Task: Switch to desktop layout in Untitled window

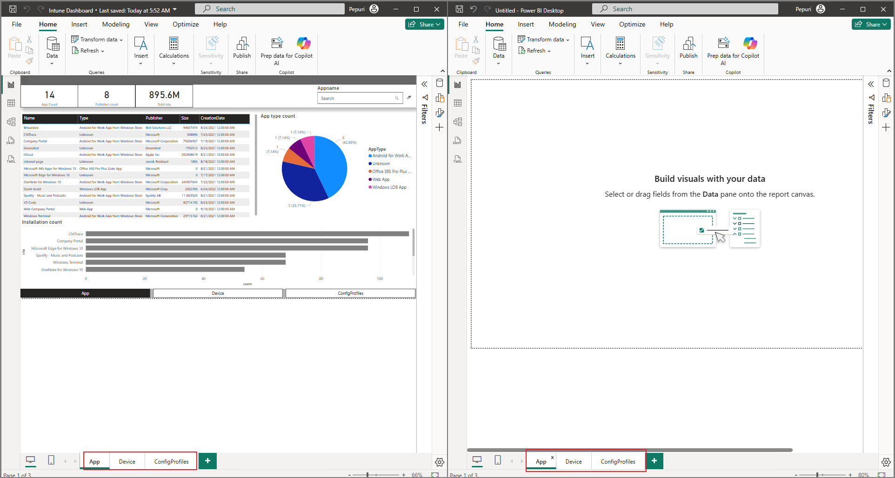Action: pos(477,460)
